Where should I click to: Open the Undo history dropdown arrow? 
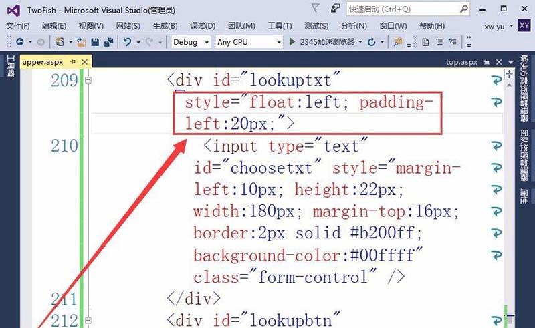(x=138, y=42)
